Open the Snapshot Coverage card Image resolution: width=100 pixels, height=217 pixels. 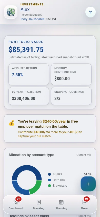pyautogui.click(x=71, y=96)
